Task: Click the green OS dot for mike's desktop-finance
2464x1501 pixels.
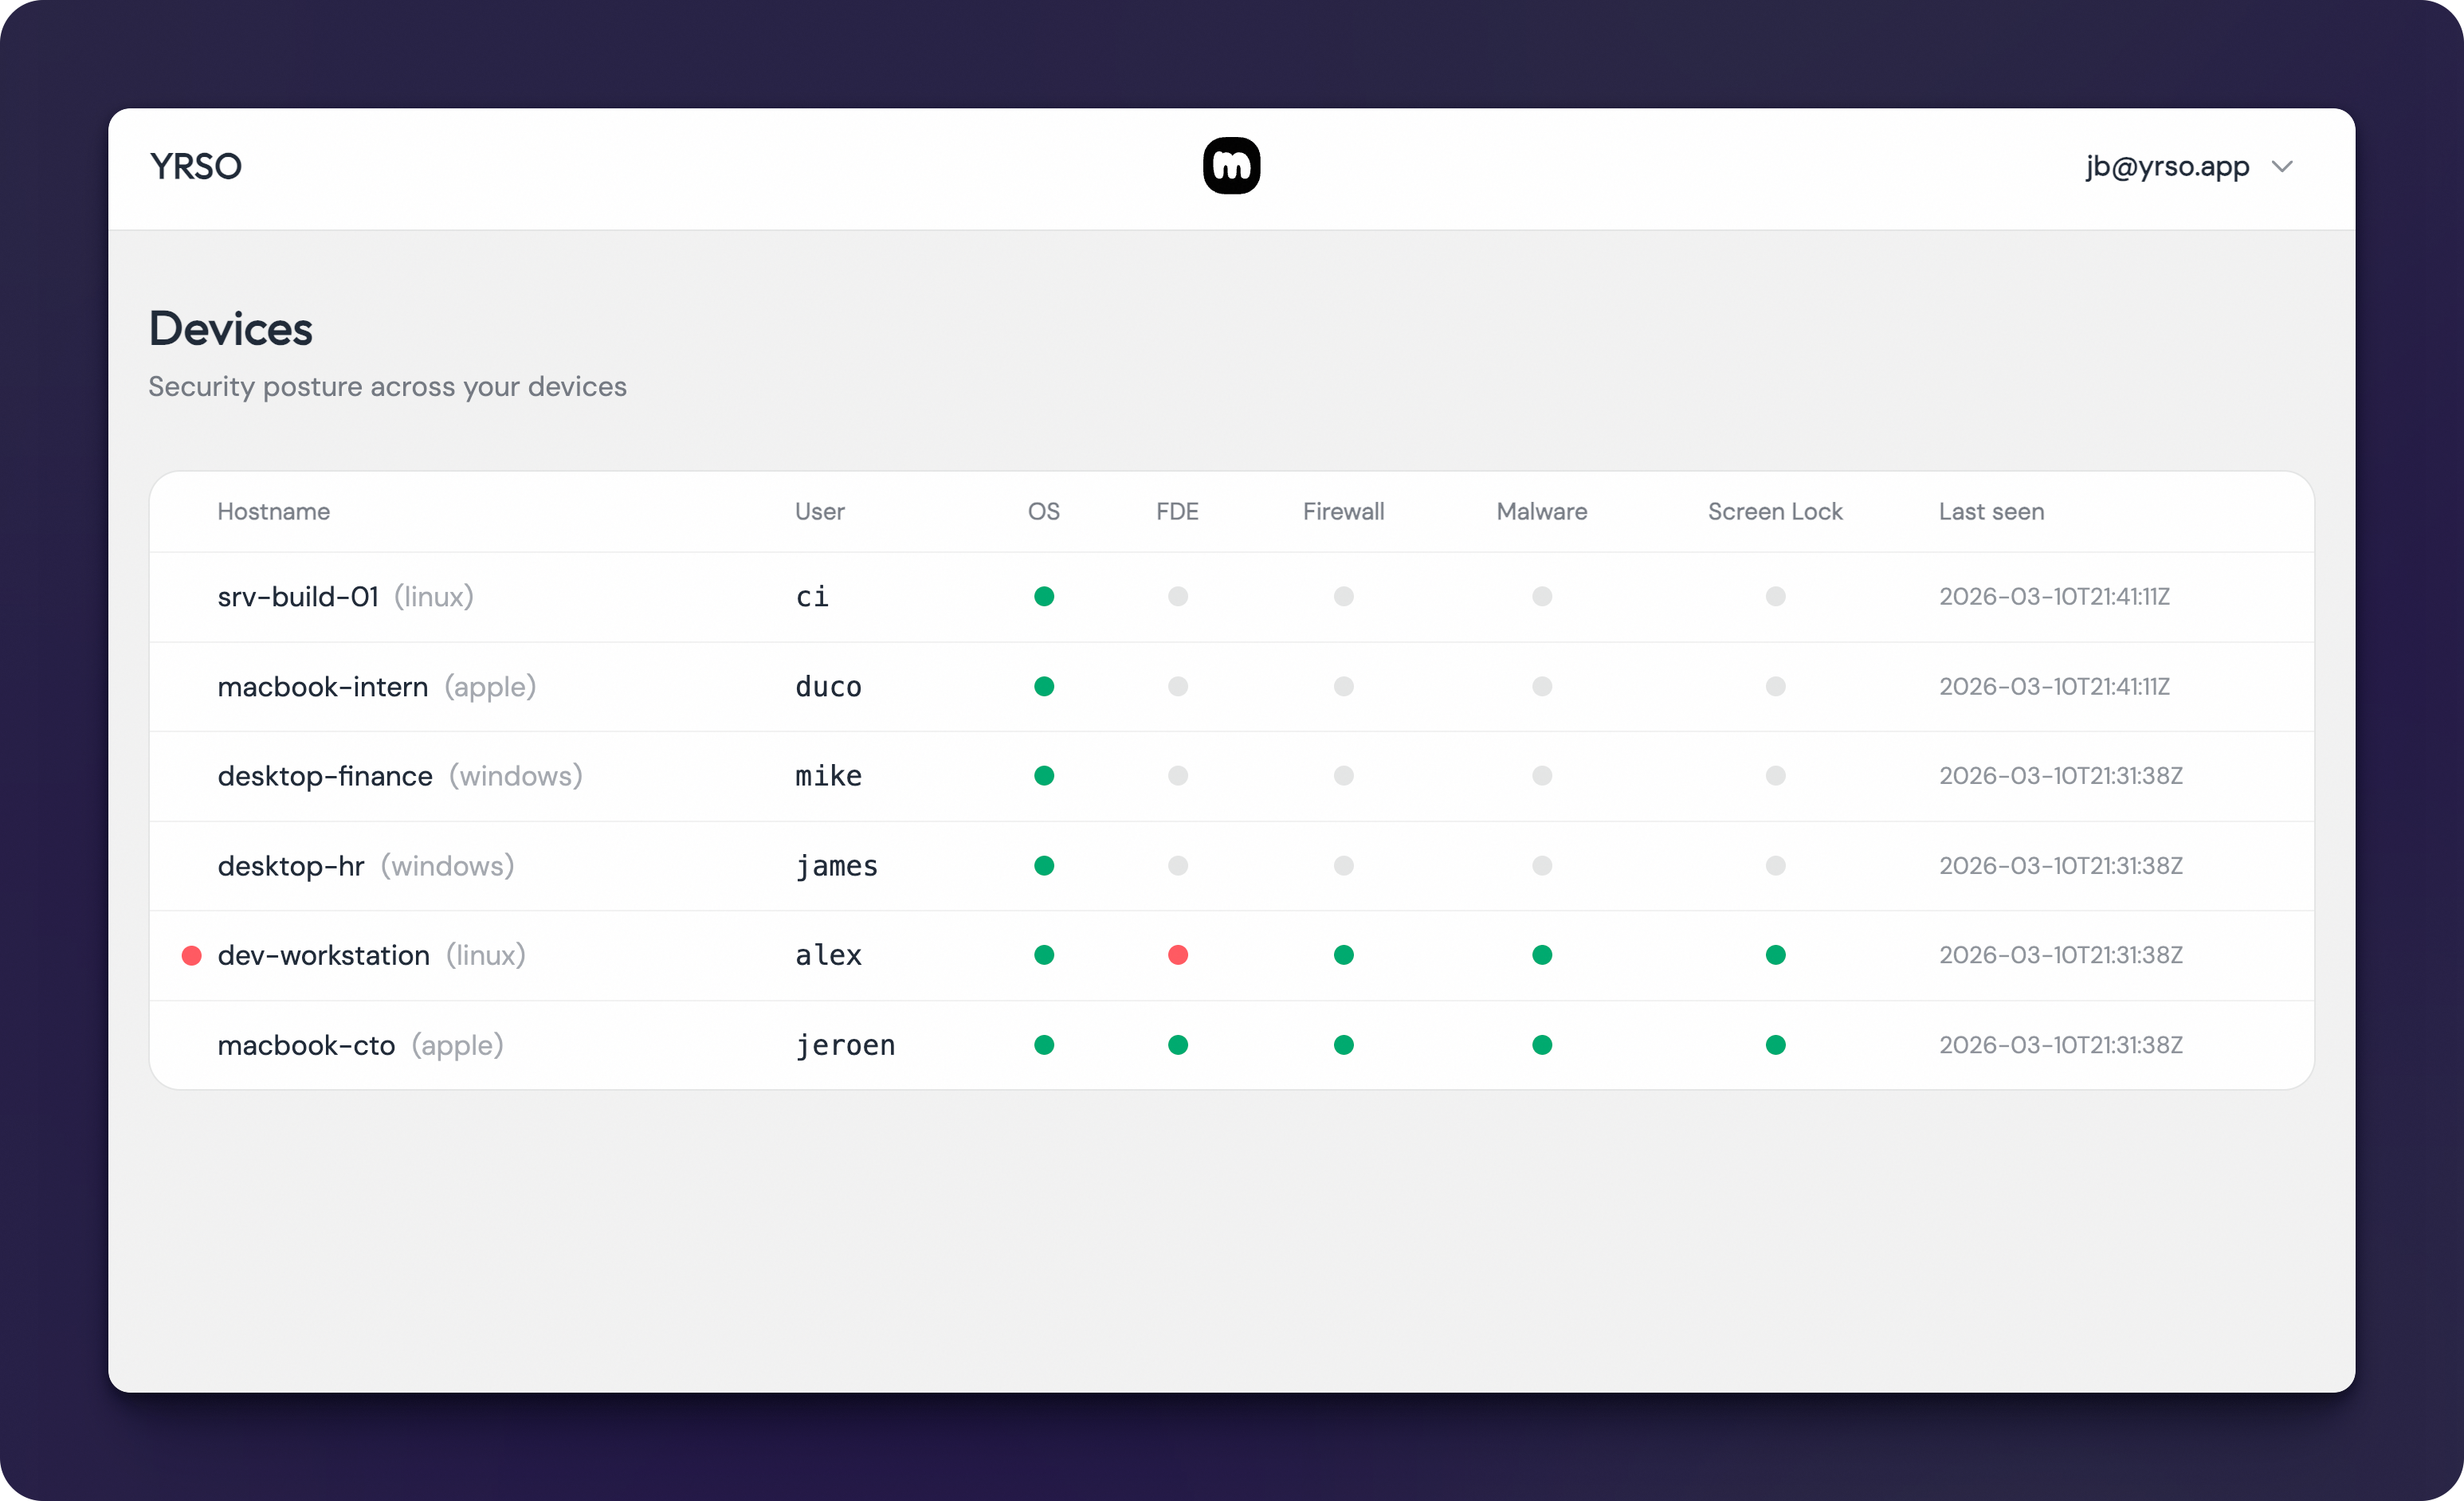Action: coord(1044,775)
